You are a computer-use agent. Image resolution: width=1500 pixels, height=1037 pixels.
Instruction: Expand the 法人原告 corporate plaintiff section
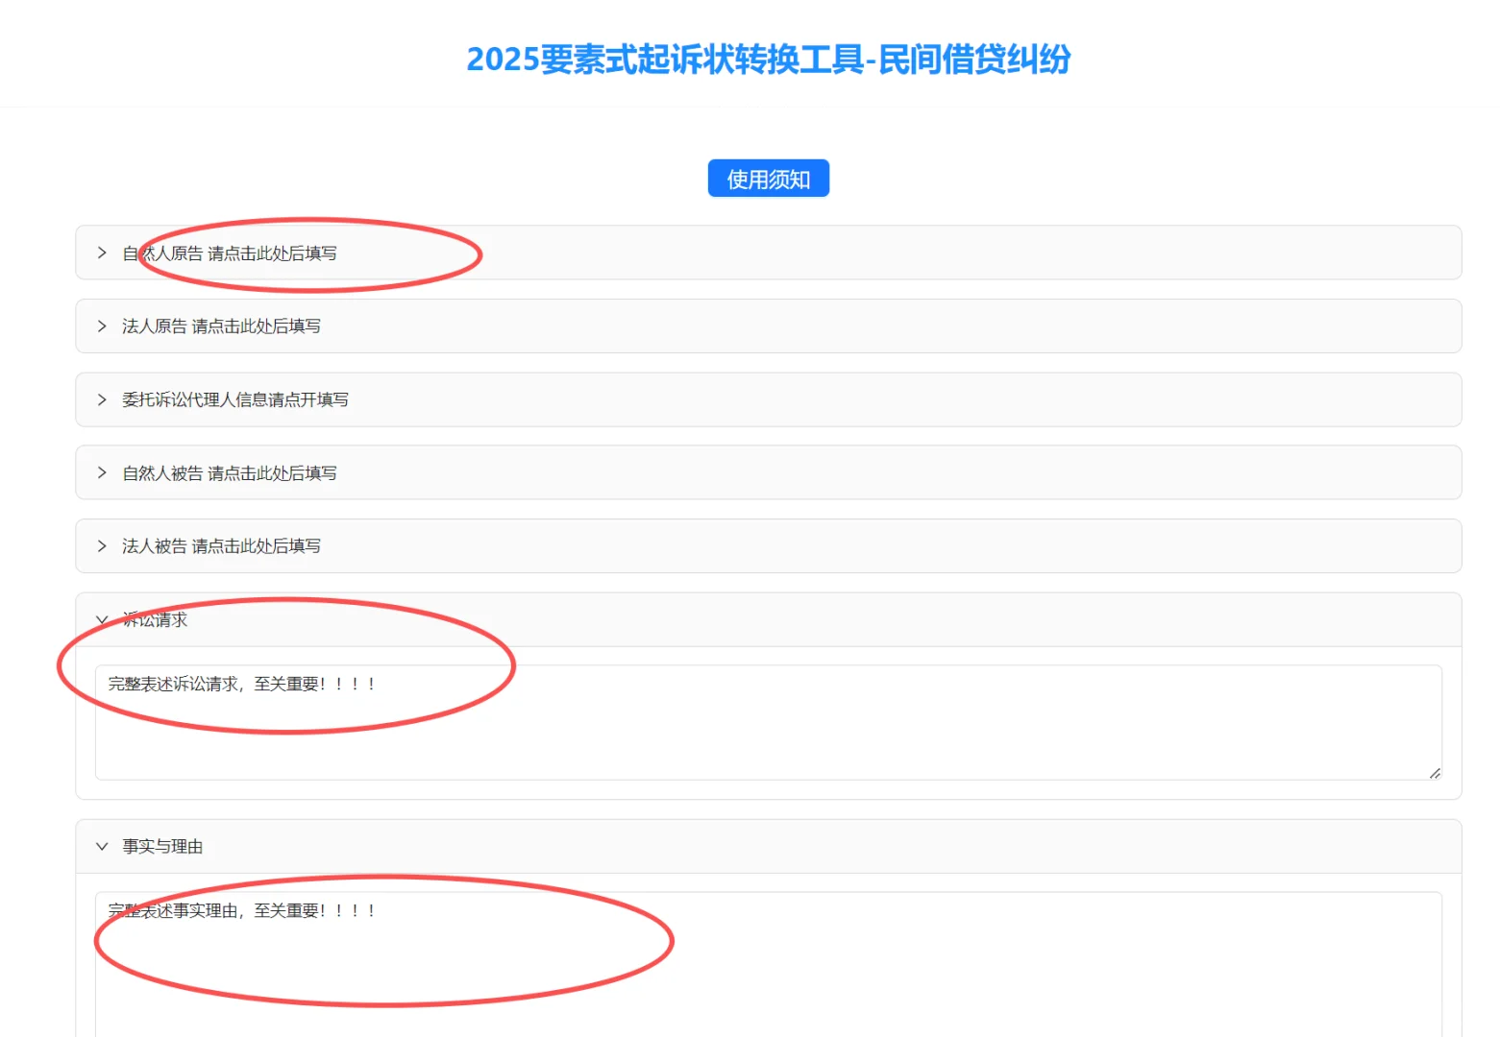click(x=222, y=326)
